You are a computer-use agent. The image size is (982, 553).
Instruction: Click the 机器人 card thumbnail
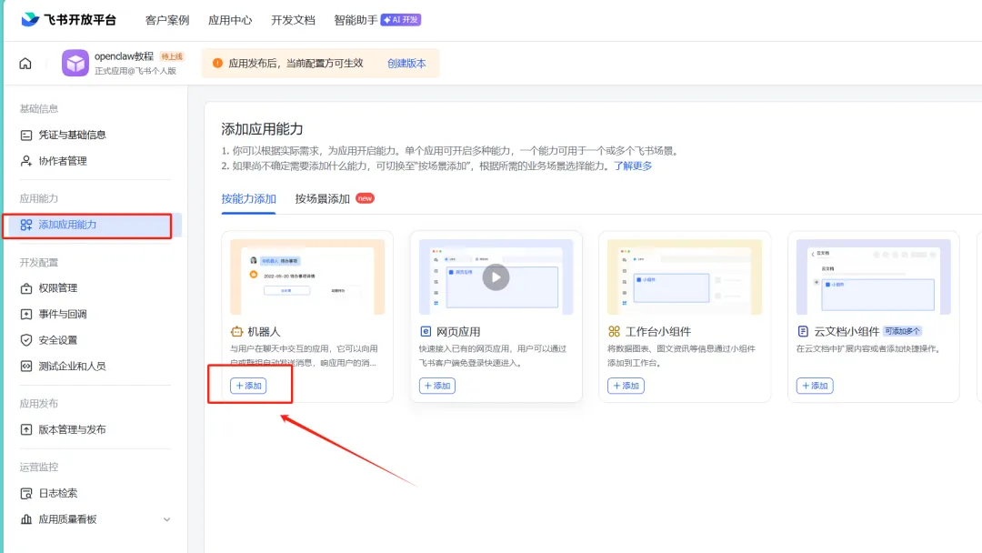tap(307, 276)
